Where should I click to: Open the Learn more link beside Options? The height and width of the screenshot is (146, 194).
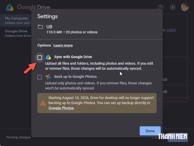coord(63,45)
